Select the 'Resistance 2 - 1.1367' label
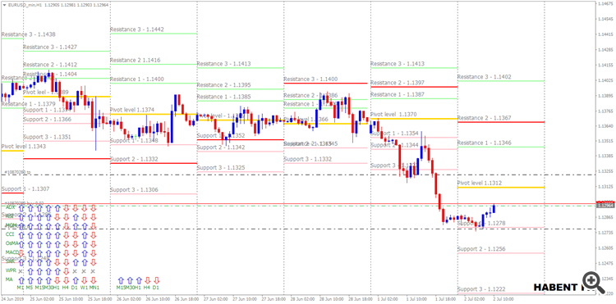616x304 pixels. tap(485, 118)
